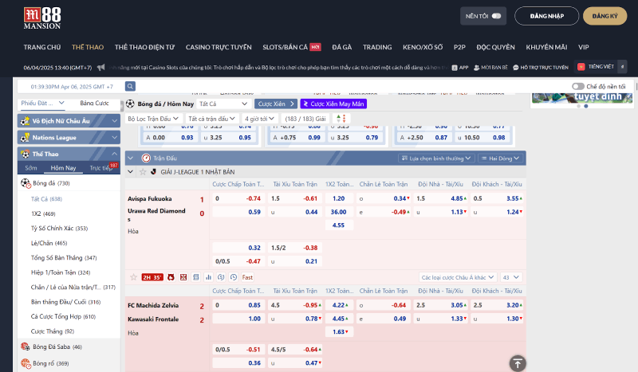Switch to the Sớm tab
This screenshot has width=638, height=372.
[x=31, y=168]
